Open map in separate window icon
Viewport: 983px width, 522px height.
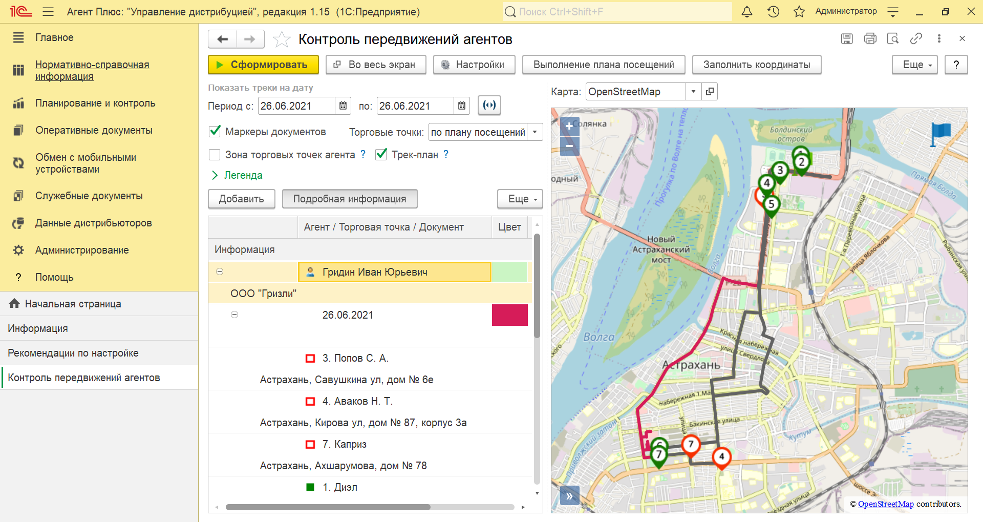[710, 91]
